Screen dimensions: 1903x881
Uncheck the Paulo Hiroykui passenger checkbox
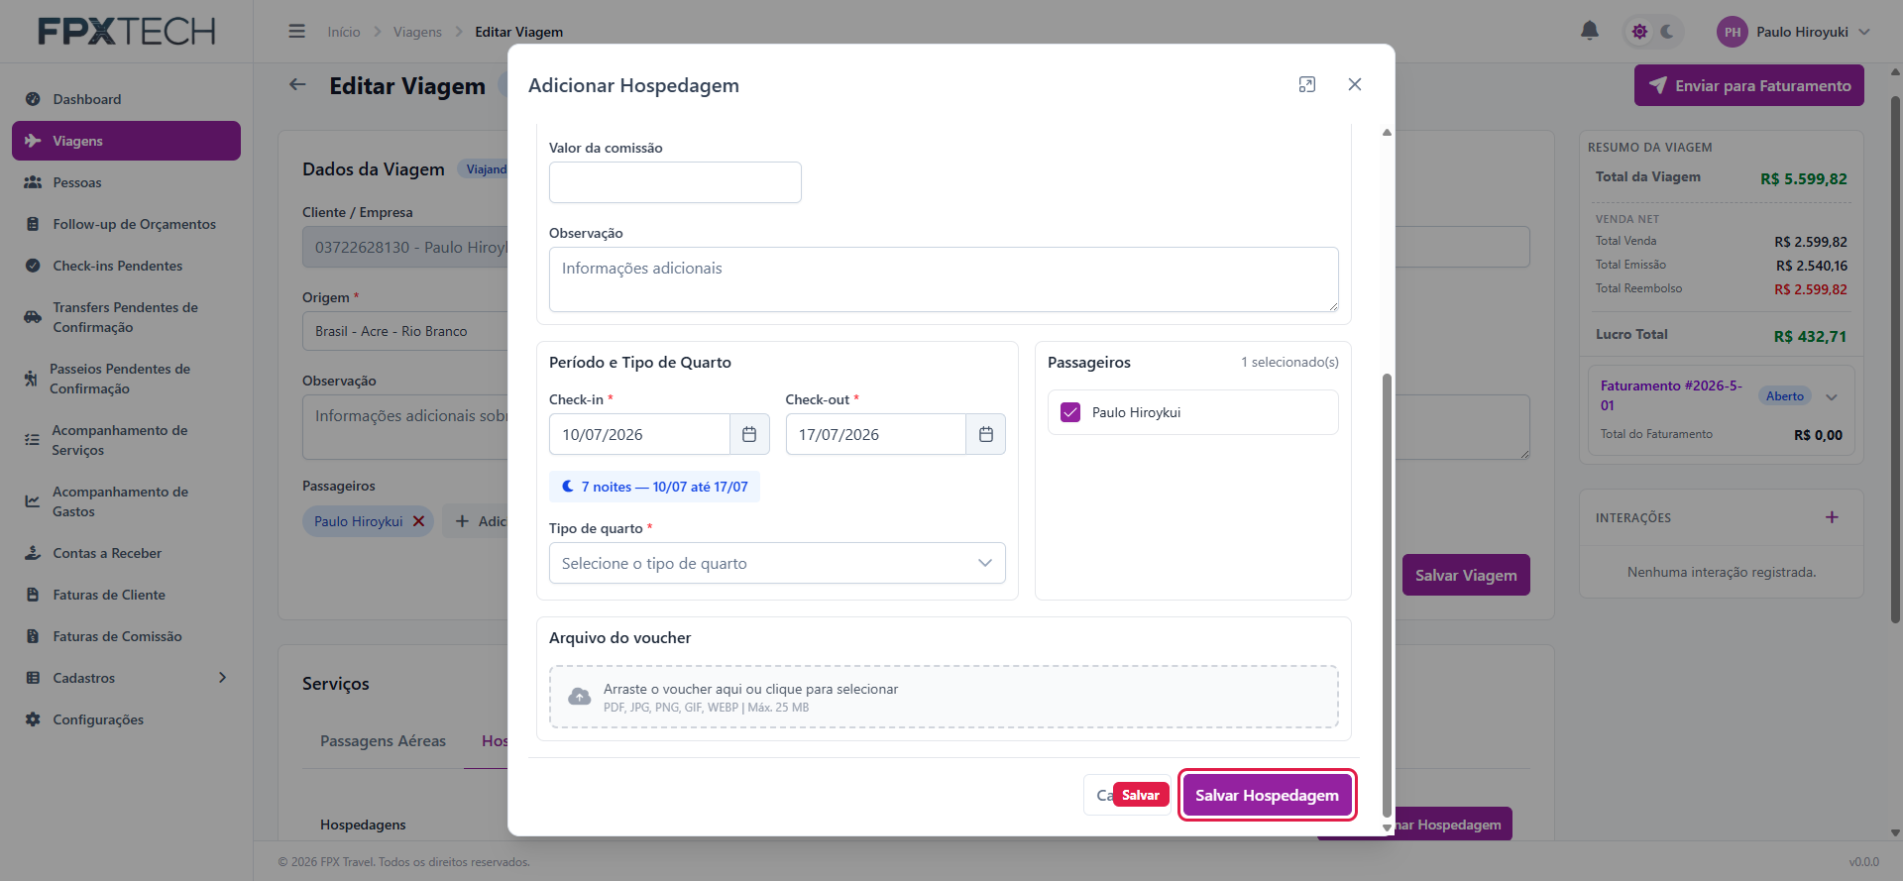coord(1070,412)
